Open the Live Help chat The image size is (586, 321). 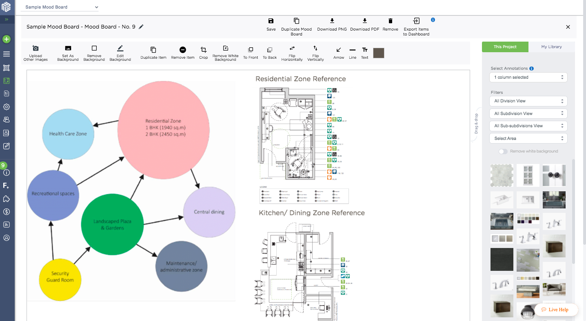coord(556,310)
